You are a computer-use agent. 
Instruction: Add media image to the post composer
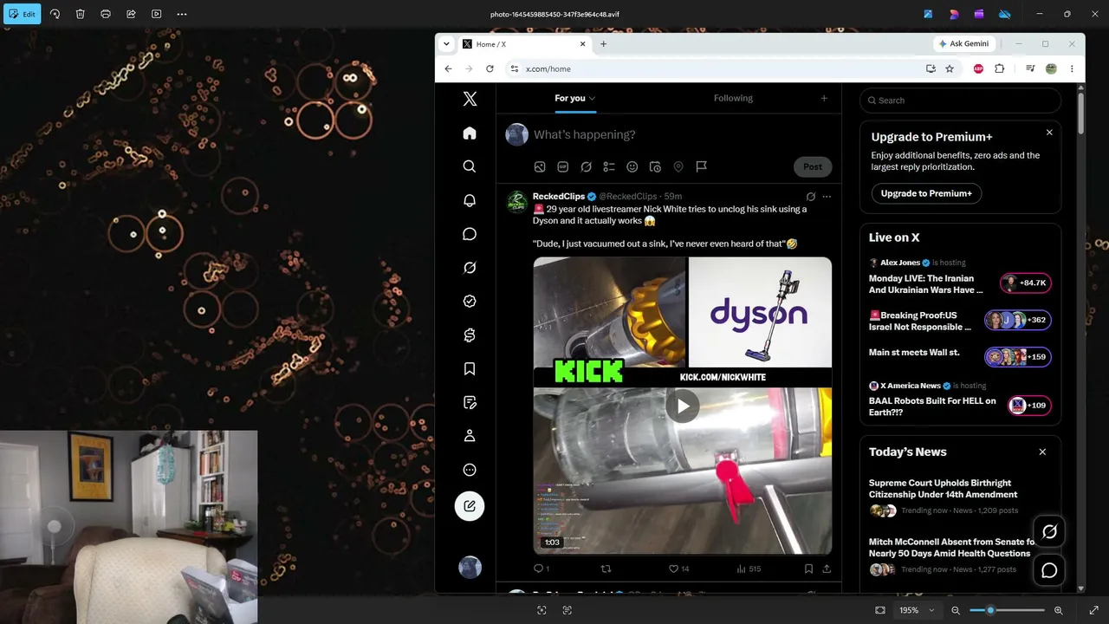click(540, 166)
